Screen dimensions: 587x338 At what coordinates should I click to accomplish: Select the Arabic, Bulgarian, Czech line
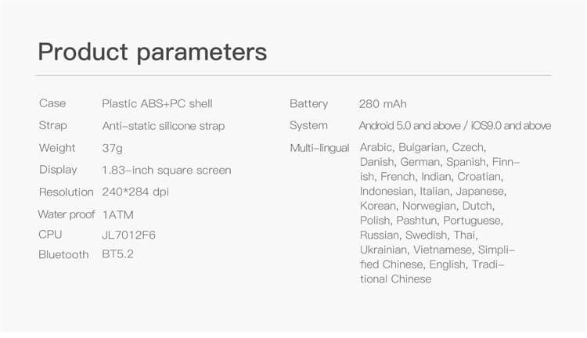coord(423,147)
